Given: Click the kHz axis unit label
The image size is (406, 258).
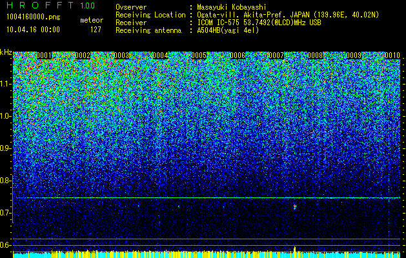Looking at the screenshot, I should [x=6, y=52].
